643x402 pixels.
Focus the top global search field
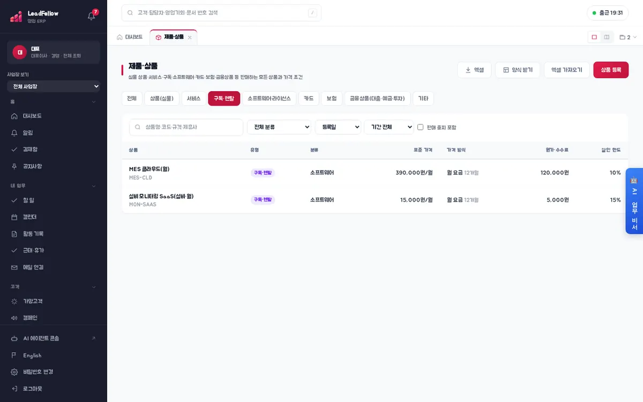[x=221, y=13]
